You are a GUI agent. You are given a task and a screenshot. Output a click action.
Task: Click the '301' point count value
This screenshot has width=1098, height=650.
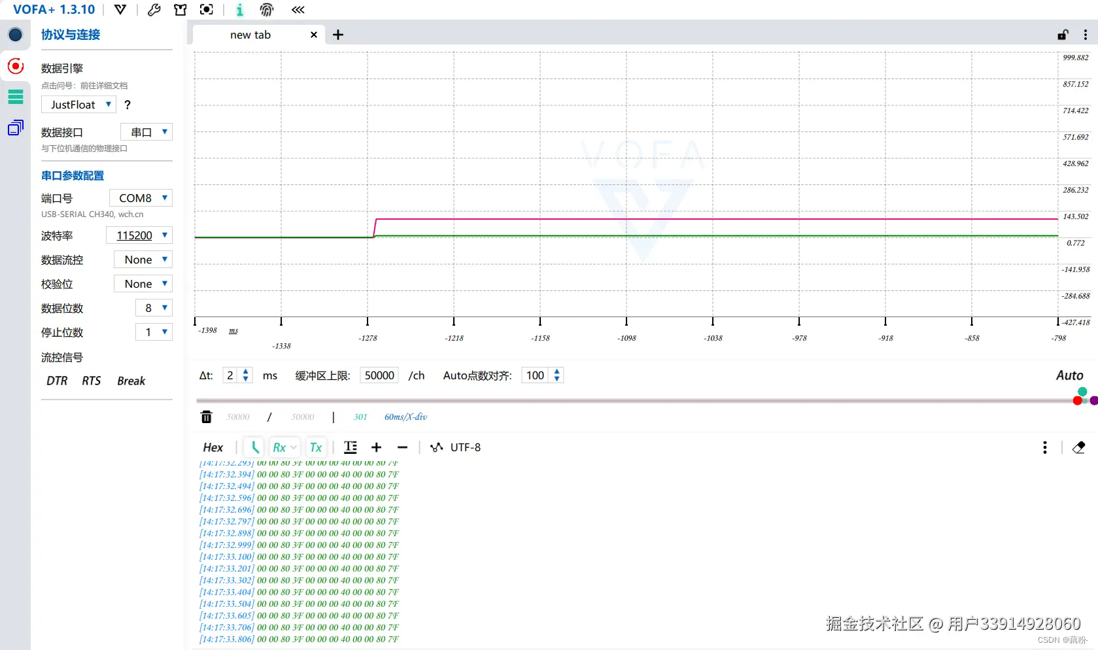pyautogui.click(x=360, y=417)
